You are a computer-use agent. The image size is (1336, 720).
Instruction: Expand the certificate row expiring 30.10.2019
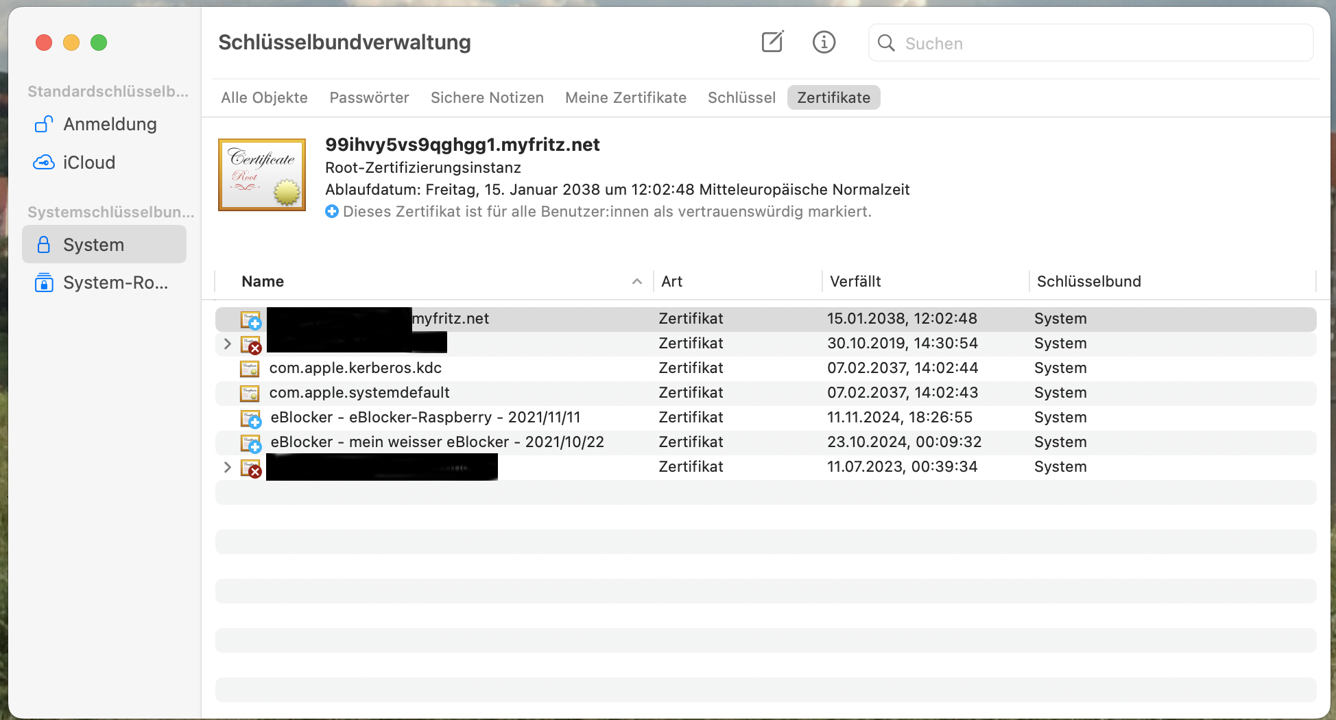coord(227,344)
